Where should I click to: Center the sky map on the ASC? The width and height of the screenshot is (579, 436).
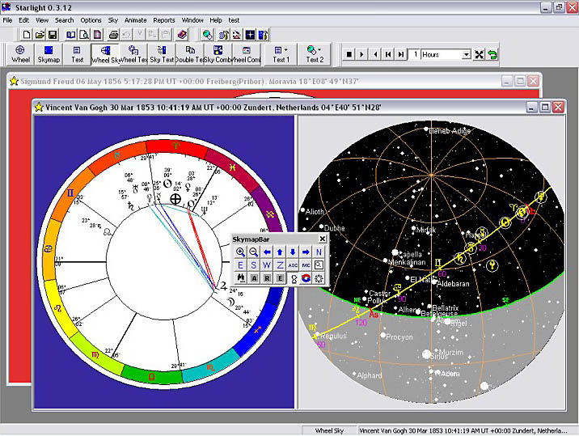[293, 265]
